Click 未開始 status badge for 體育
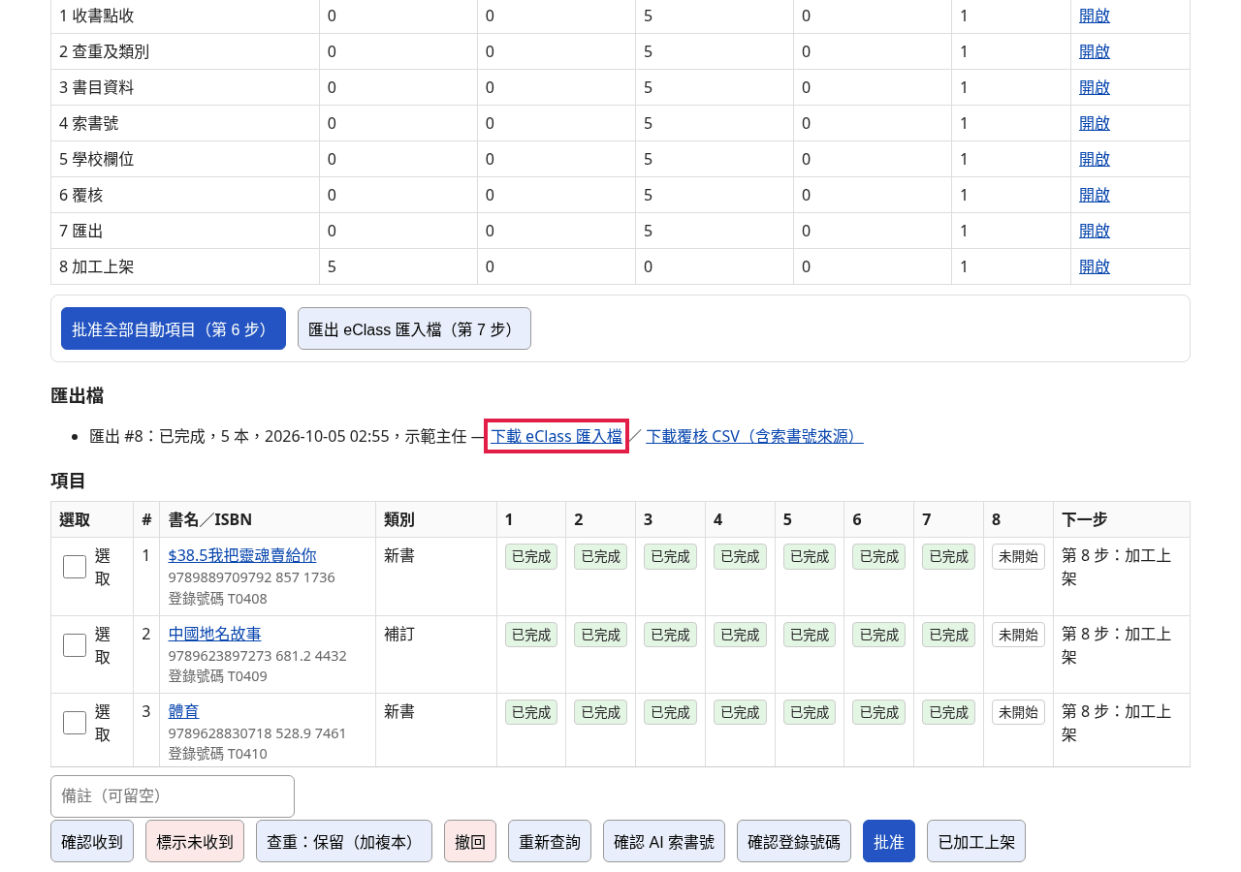 pyautogui.click(x=1018, y=712)
